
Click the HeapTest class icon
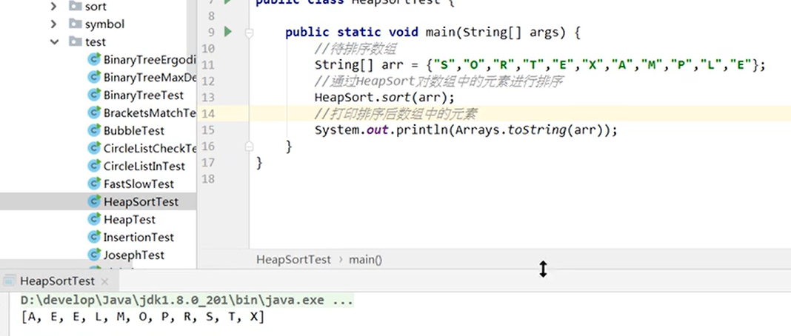[x=94, y=219]
